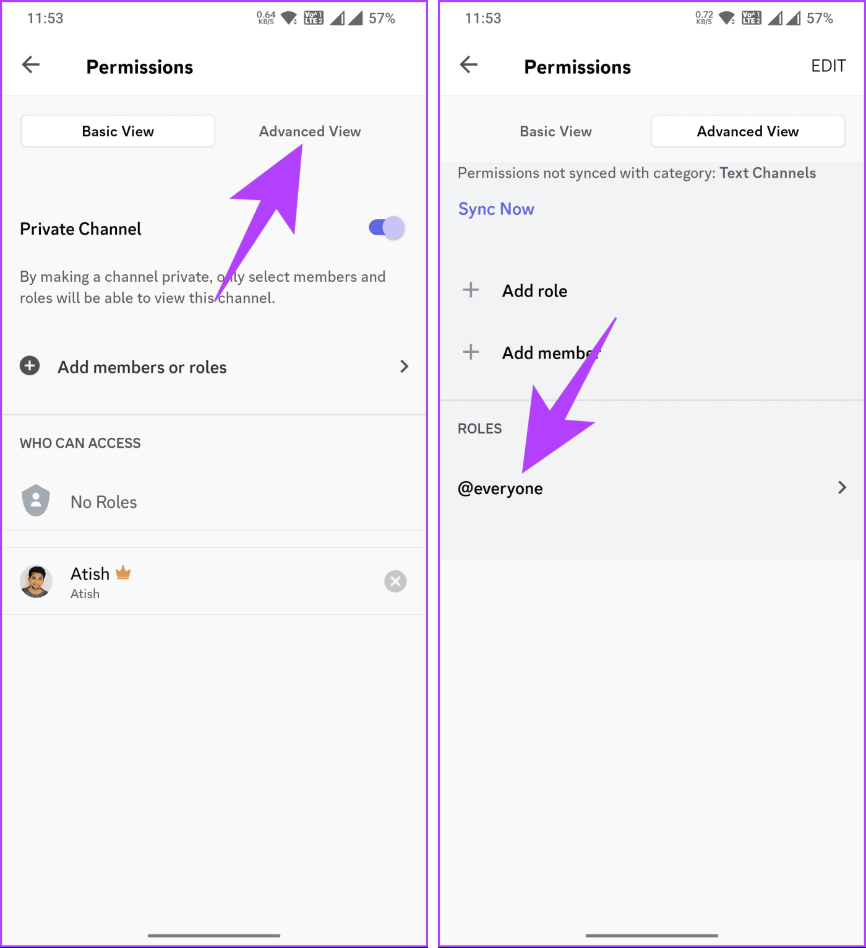
Task: Expand Add members or roles chevron
Action: click(404, 367)
